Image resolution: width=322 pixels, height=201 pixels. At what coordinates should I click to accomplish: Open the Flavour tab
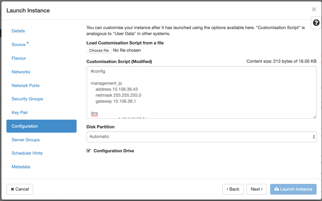tap(19, 58)
